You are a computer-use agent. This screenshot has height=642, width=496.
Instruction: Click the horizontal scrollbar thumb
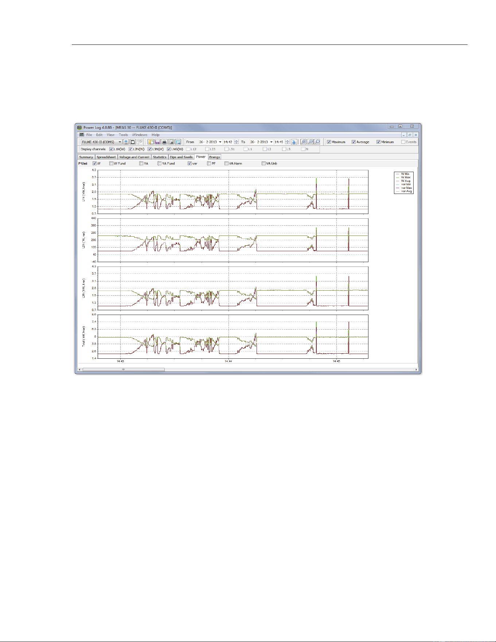tap(124, 370)
